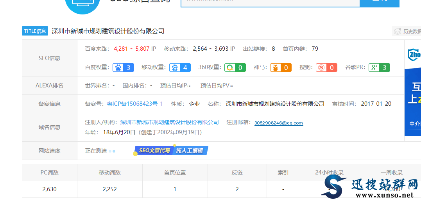The width and height of the screenshot is (421, 201).
Task: Open the right sidebar advertisement banner
Action: click(x=413, y=88)
